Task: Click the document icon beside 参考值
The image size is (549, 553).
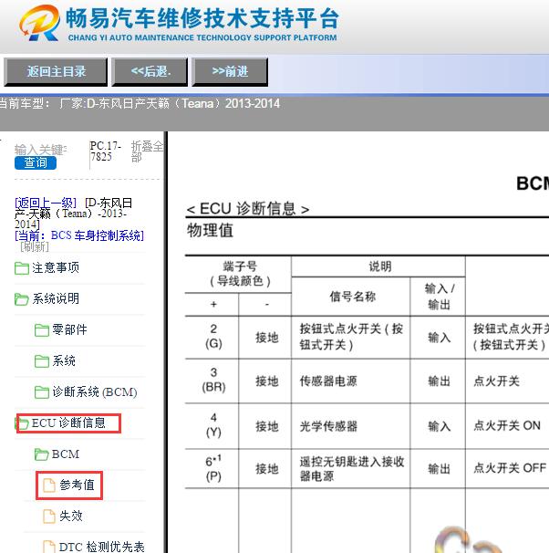Action: (x=49, y=485)
